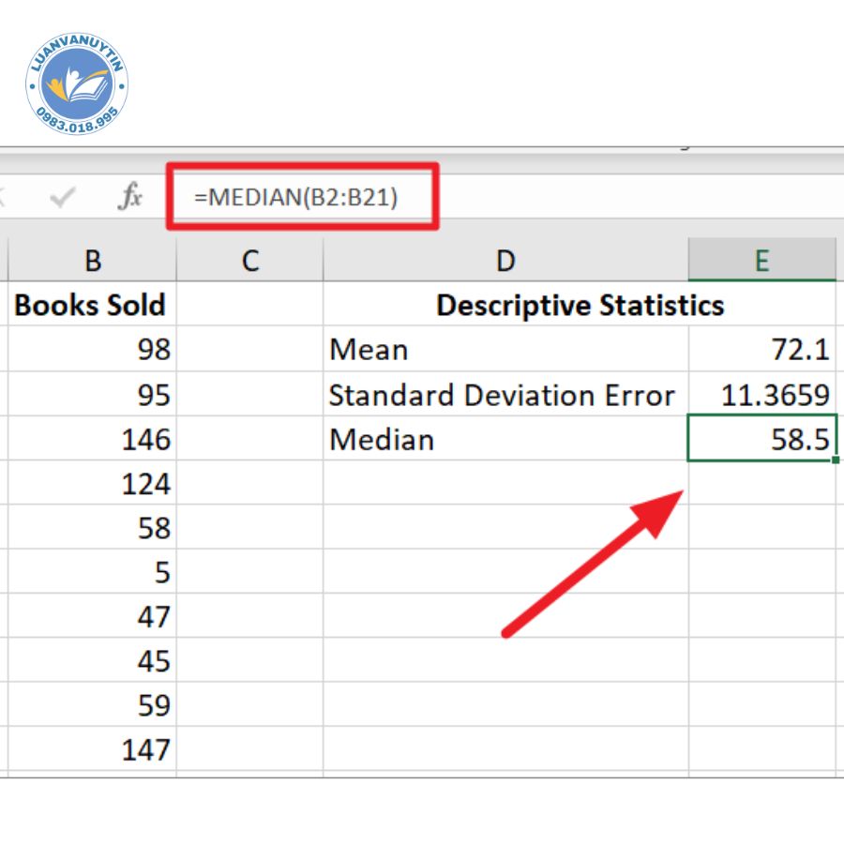Select the cell showing 11.3659

click(x=761, y=395)
